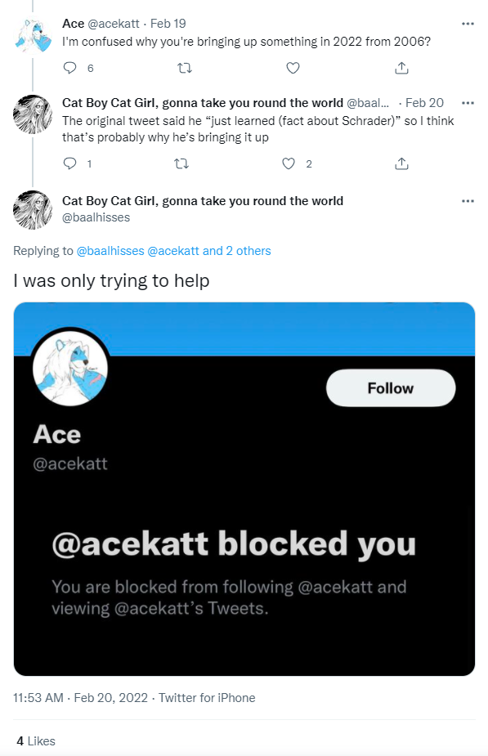Visit @acekatt mention in Replying to
The height and width of the screenshot is (756, 488).
173,251
